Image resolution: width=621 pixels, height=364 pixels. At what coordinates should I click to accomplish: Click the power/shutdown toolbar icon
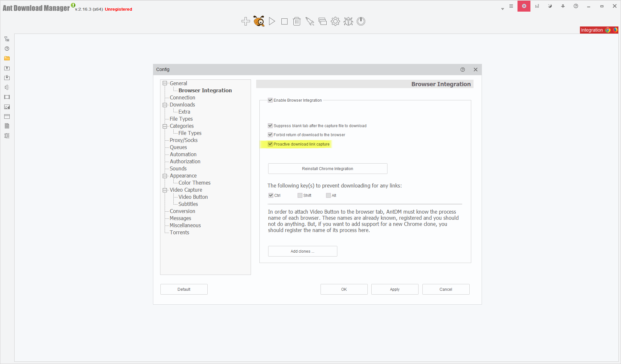click(361, 21)
